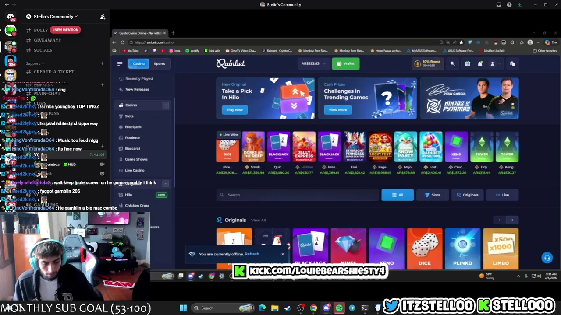Select the Crypto Casino Online browser tab
This screenshot has height=315, width=561.
point(139,33)
